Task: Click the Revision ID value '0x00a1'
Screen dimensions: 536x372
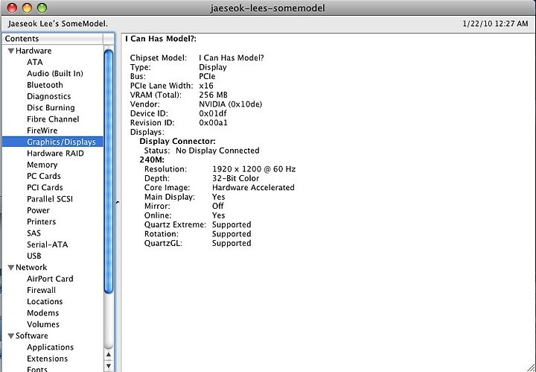Action: (x=213, y=123)
